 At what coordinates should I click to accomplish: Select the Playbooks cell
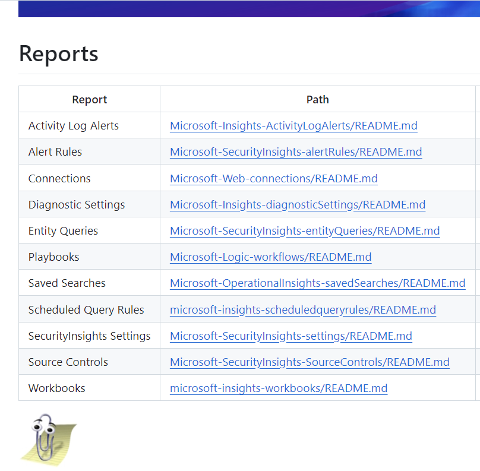coord(89,257)
